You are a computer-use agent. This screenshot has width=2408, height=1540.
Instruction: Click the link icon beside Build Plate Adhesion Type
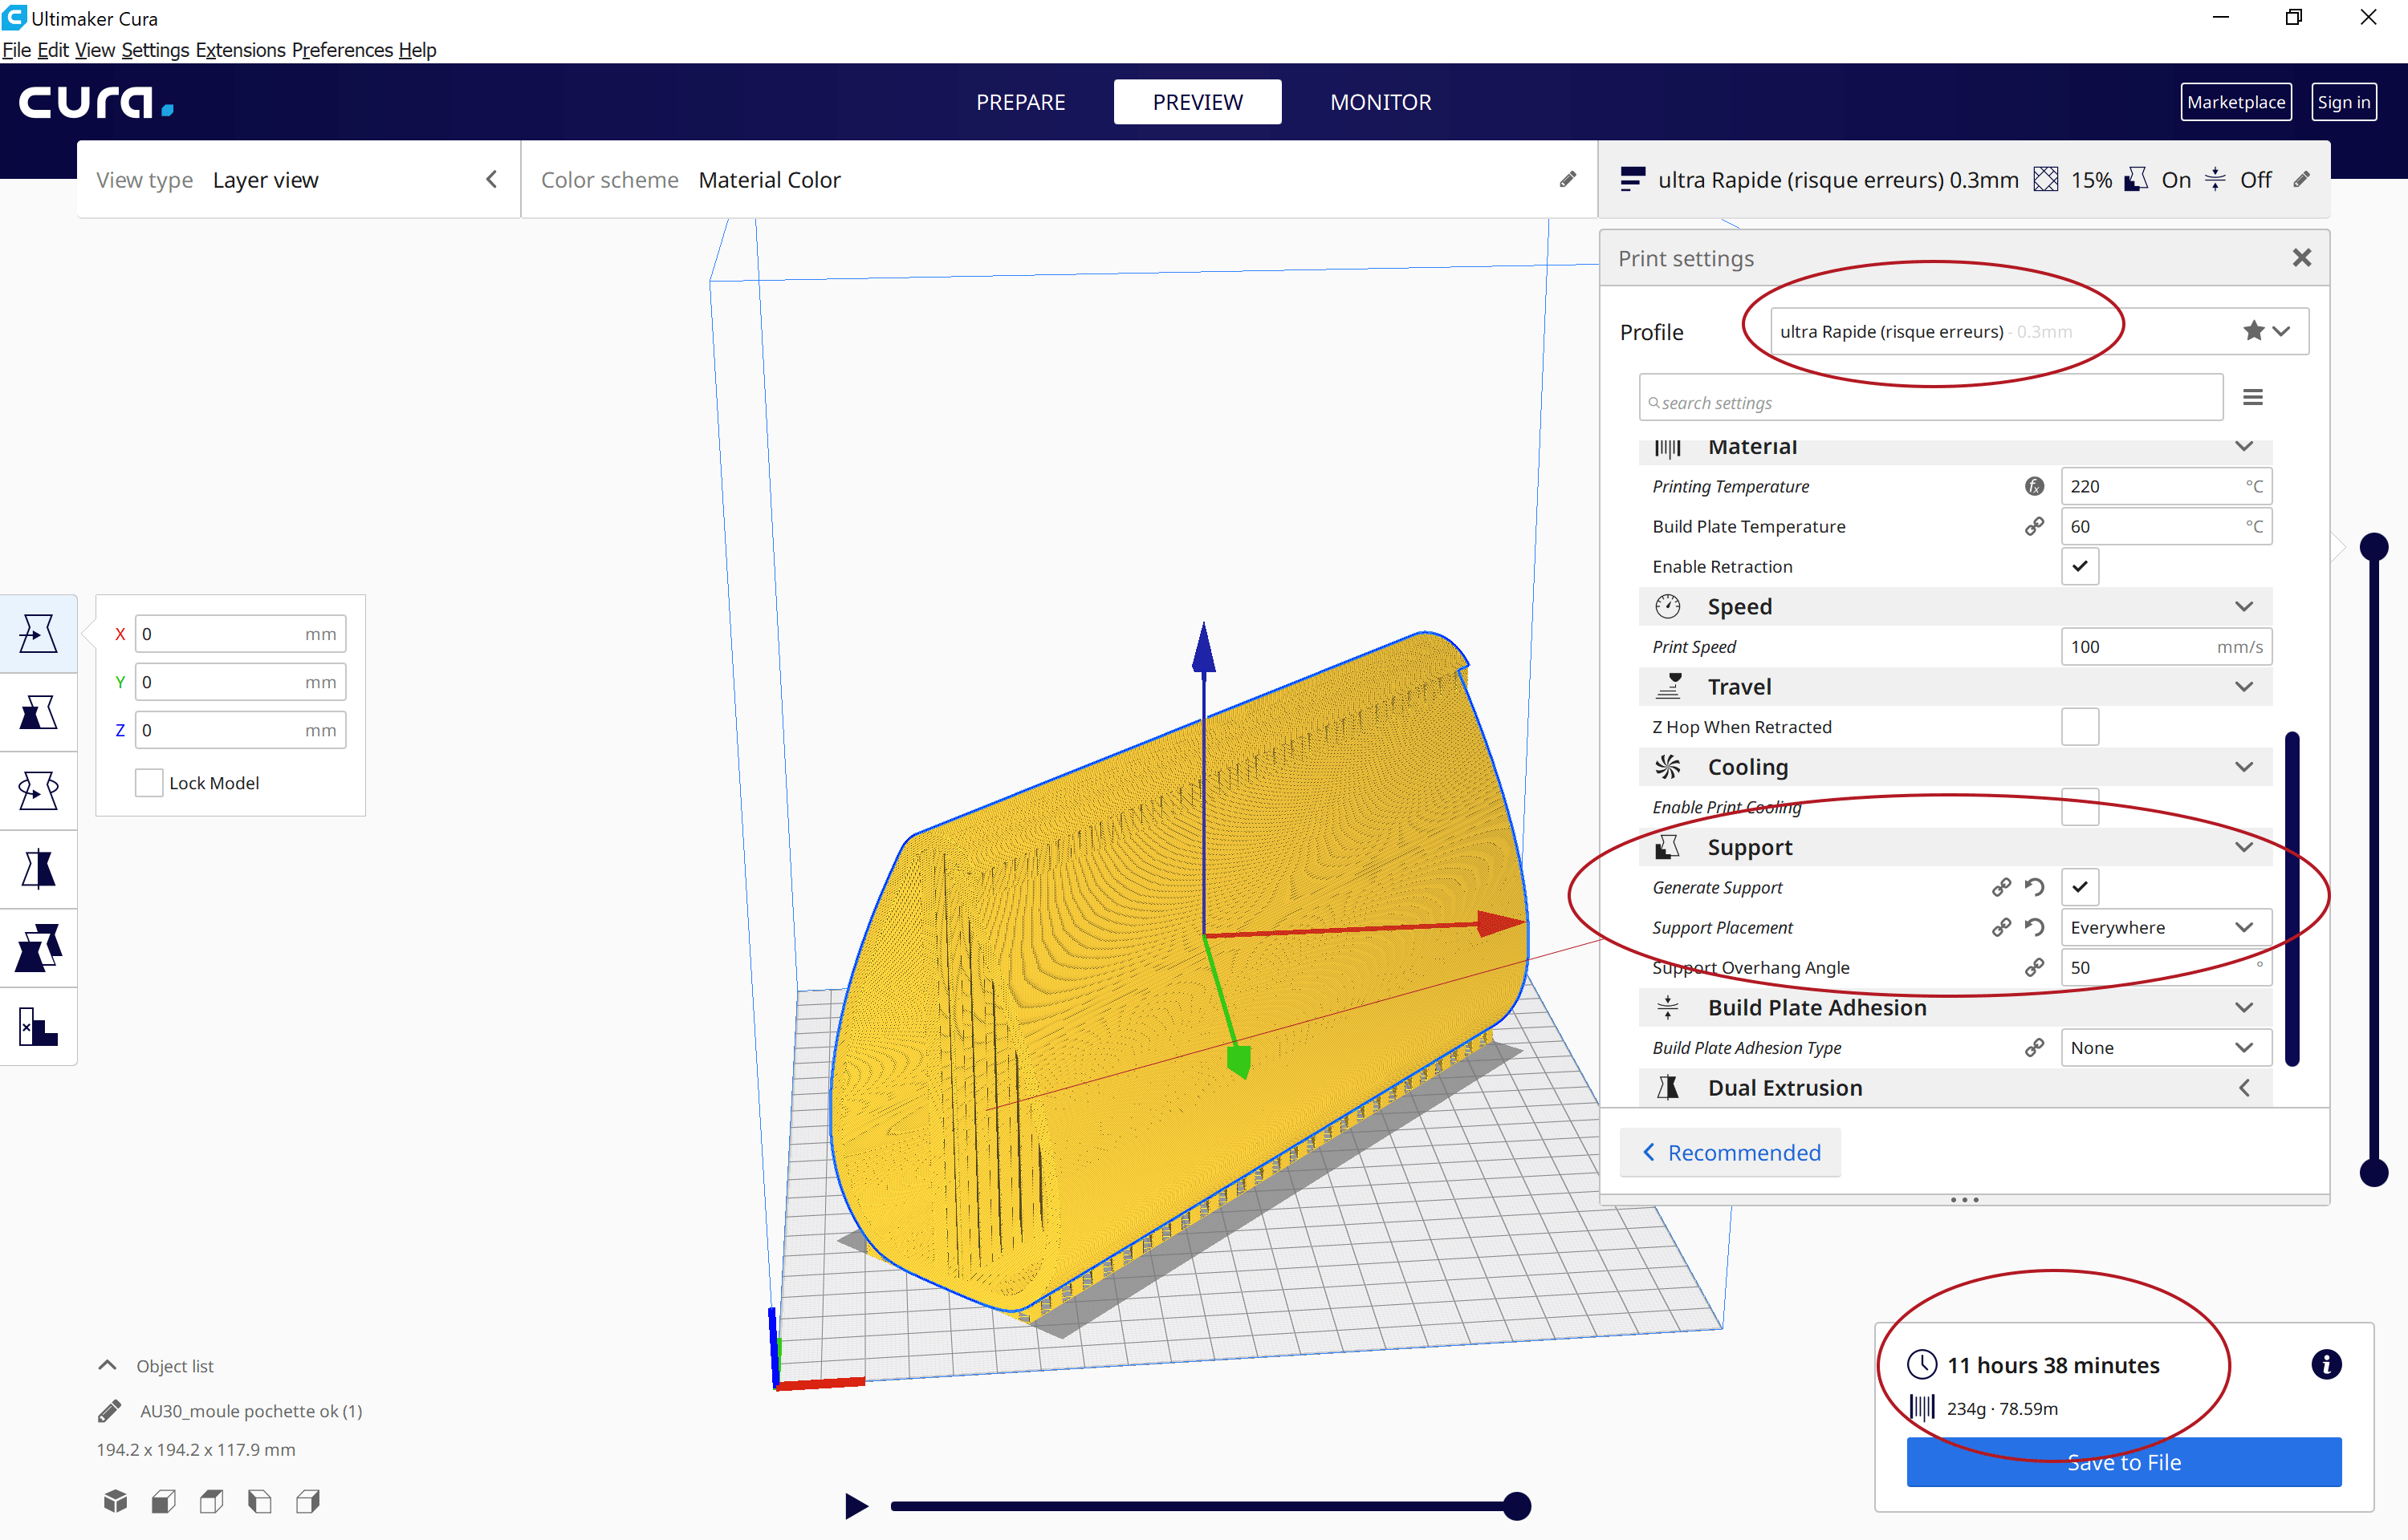click(x=2034, y=1047)
